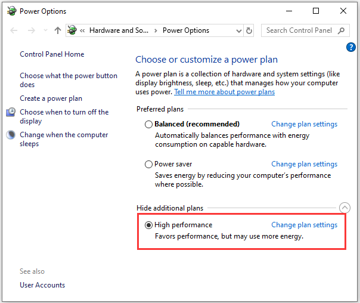Click Hardware and So... breadcrumb
The image size is (360, 303).
119,30
